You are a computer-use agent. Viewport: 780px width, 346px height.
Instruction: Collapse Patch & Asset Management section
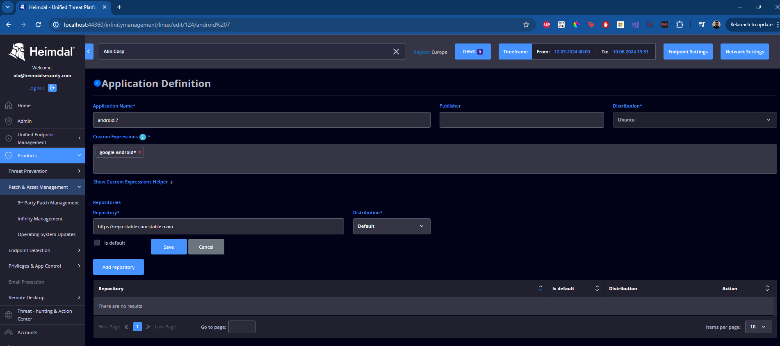pos(79,187)
